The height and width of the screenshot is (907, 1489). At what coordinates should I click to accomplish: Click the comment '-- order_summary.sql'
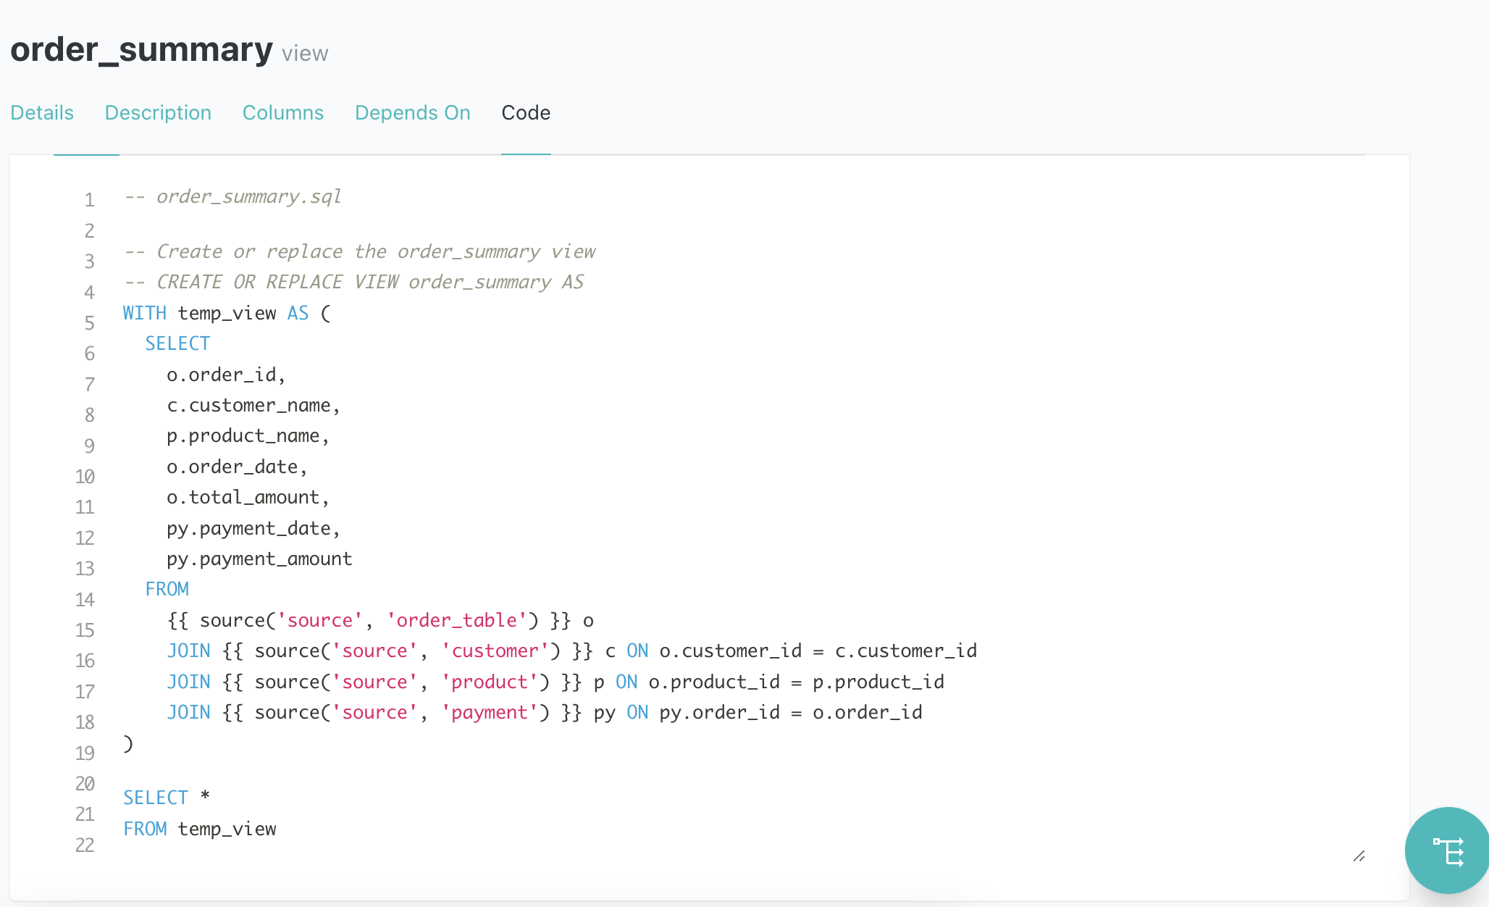coord(232,196)
